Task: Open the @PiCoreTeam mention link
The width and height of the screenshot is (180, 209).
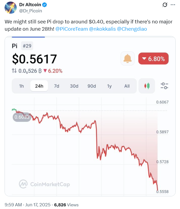Action: coord(71,29)
